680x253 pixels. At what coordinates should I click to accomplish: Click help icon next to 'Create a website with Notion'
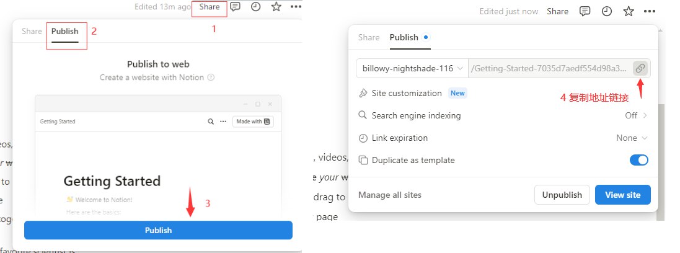(211, 78)
